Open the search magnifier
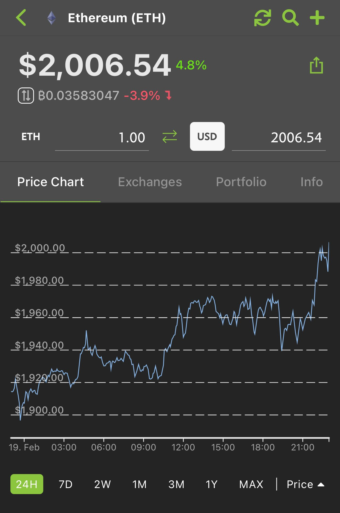Image resolution: width=340 pixels, height=513 pixels. (x=290, y=18)
